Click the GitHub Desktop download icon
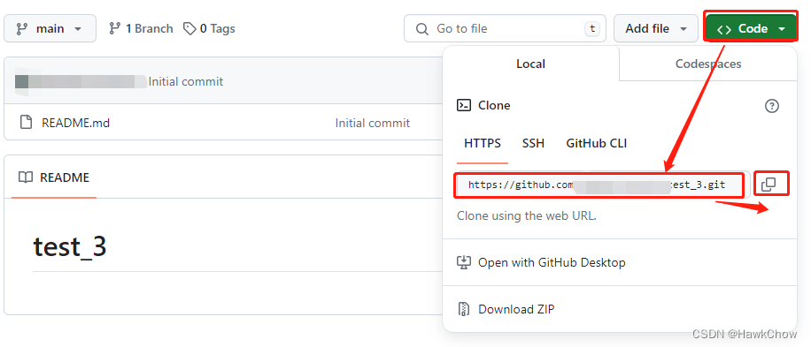 (464, 262)
